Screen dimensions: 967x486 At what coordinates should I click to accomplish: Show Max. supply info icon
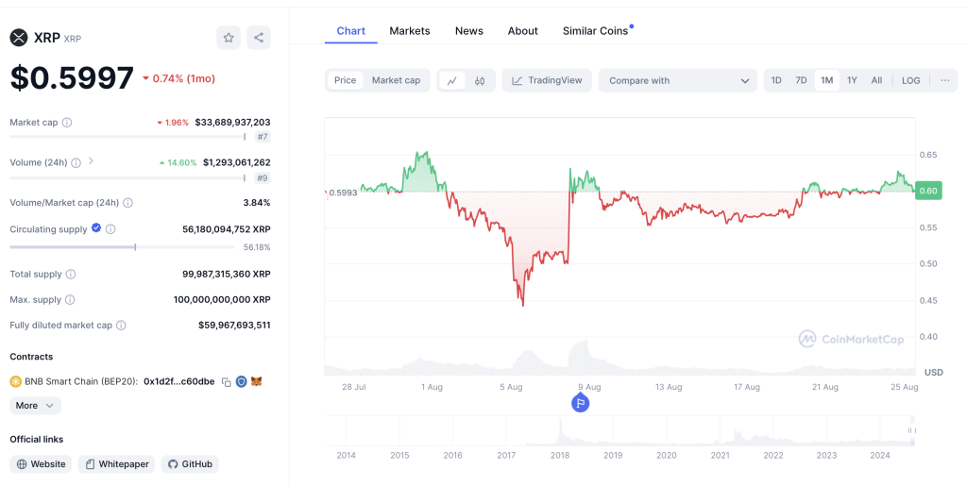[x=70, y=300]
